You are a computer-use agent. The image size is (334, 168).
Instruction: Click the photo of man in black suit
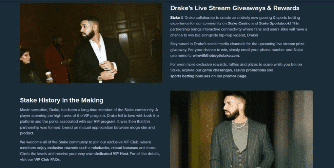[x=91, y=43]
